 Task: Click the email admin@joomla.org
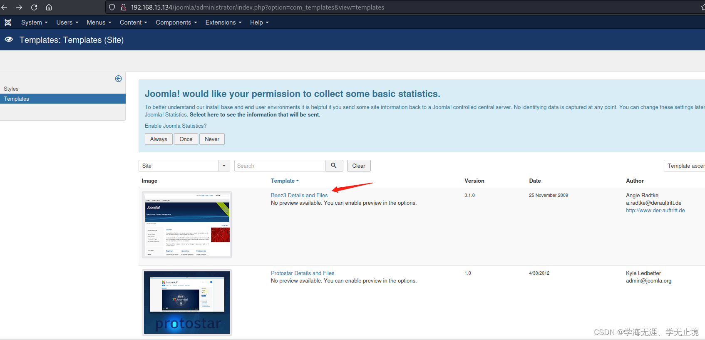[649, 280]
